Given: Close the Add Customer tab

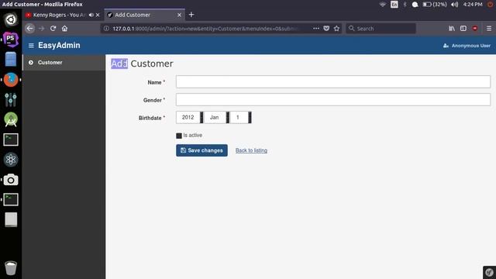Looking at the screenshot, I should [x=179, y=15].
